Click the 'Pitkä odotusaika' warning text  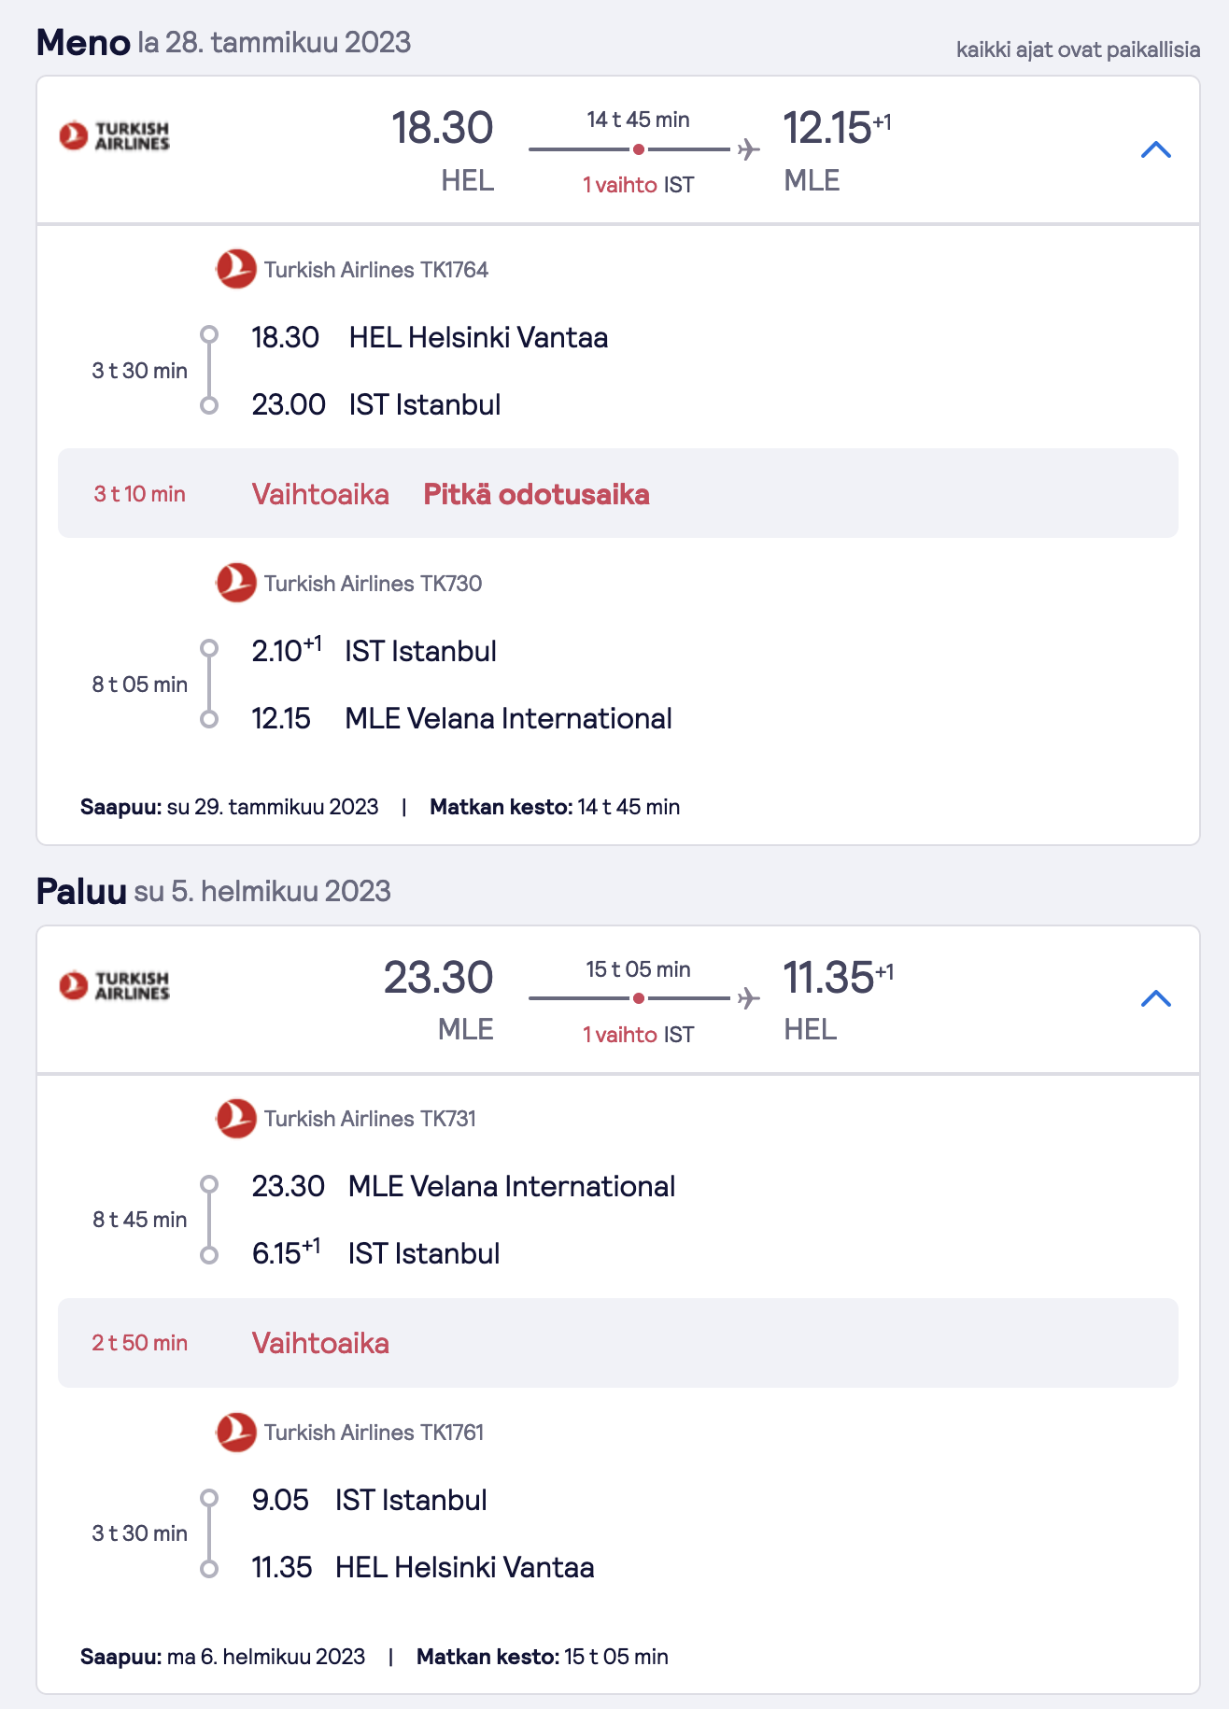[536, 494]
